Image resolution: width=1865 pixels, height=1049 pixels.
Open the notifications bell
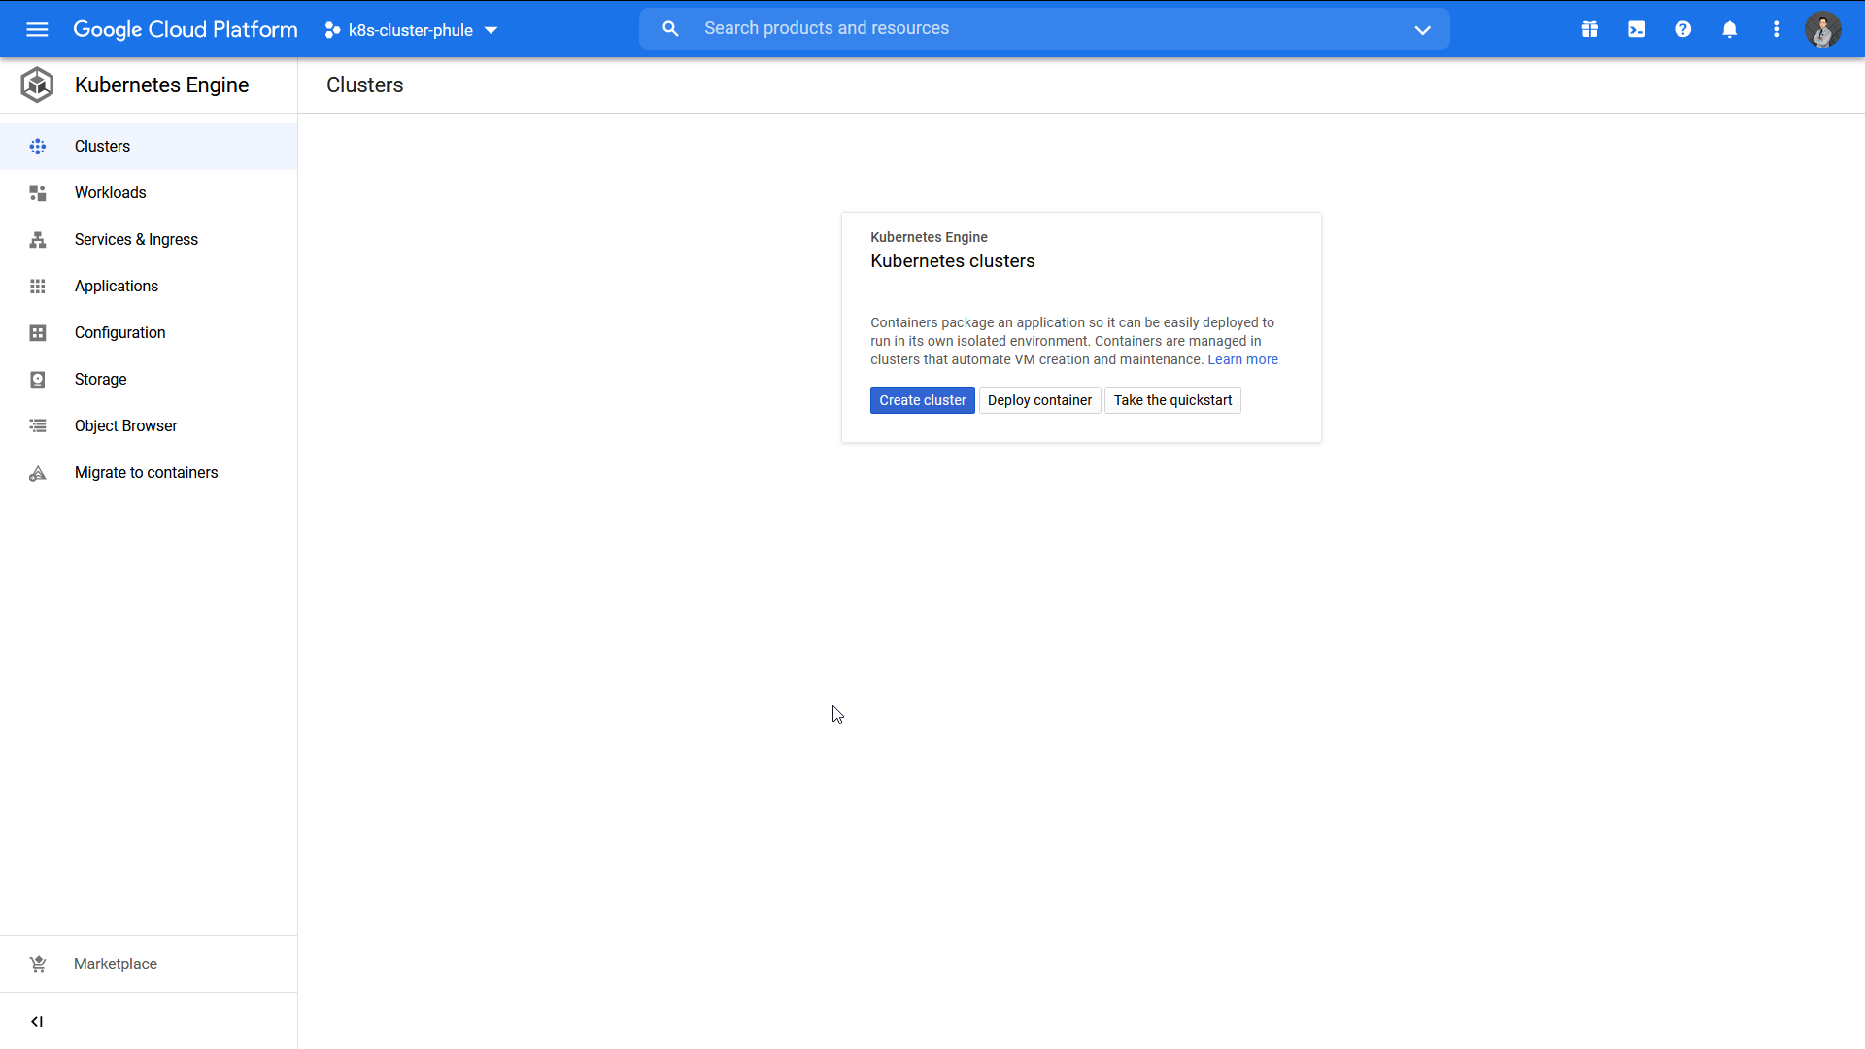pos(1730,29)
